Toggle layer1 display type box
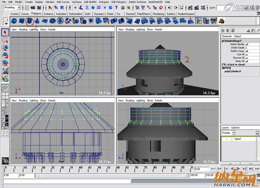Screen dimensions: 260x188 coord(228,139)
